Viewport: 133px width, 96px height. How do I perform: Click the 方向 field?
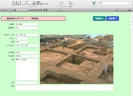(x=27, y=83)
